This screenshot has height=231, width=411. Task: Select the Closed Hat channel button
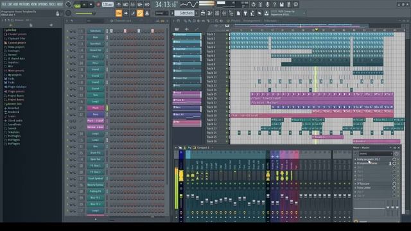96,50
